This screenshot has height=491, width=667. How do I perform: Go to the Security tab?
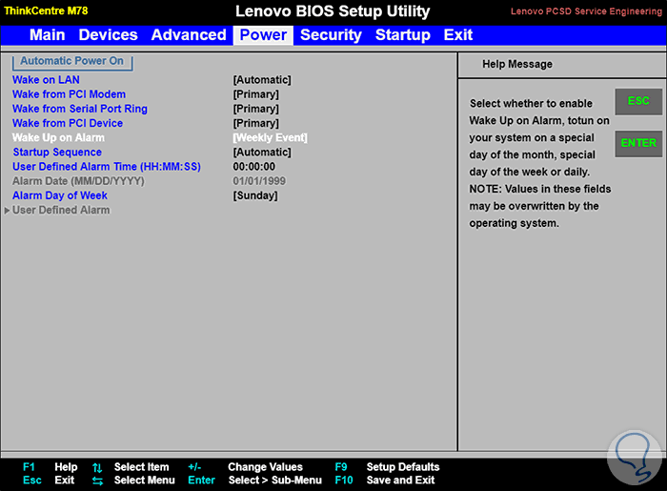(x=331, y=35)
